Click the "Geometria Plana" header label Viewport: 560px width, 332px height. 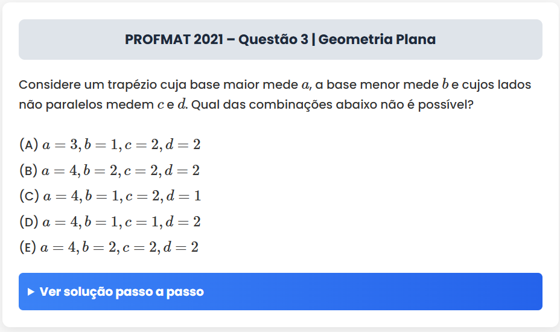[x=377, y=40]
